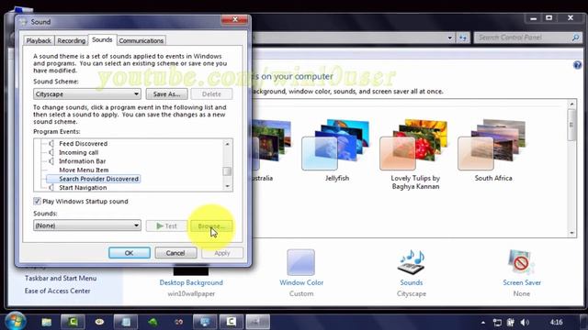Image resolution: width=588 pixels, height=330 pixels.
Task: Open the Desktop Background link
Action: tap(191, 282)
